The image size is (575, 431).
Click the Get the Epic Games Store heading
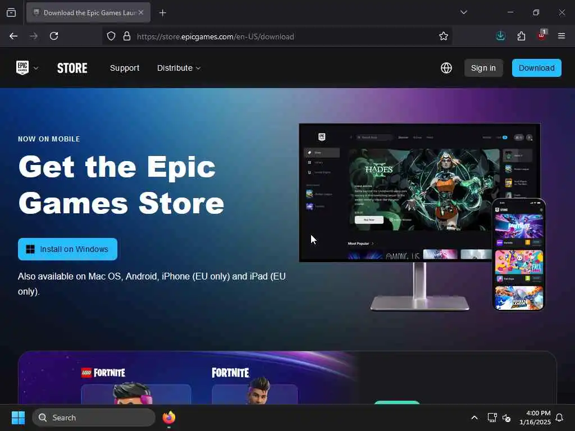(121, 185)
